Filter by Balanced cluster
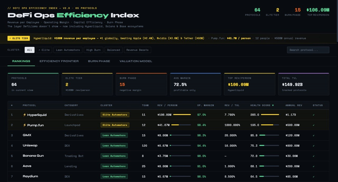Screen dimensions: 338x182 click(x=114, y=50)
